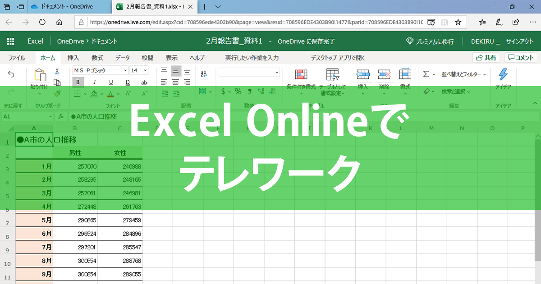Align text right
Image resolution: width=541 pixels, height=284 pixels.
(x=187, y=82)
